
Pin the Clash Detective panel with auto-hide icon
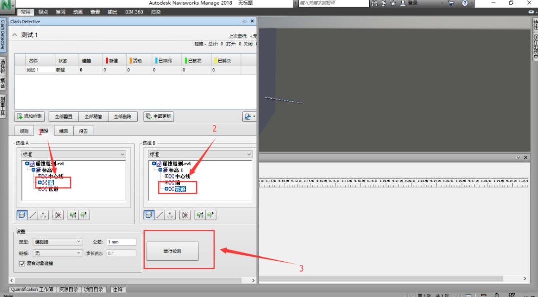pos(244,21)
